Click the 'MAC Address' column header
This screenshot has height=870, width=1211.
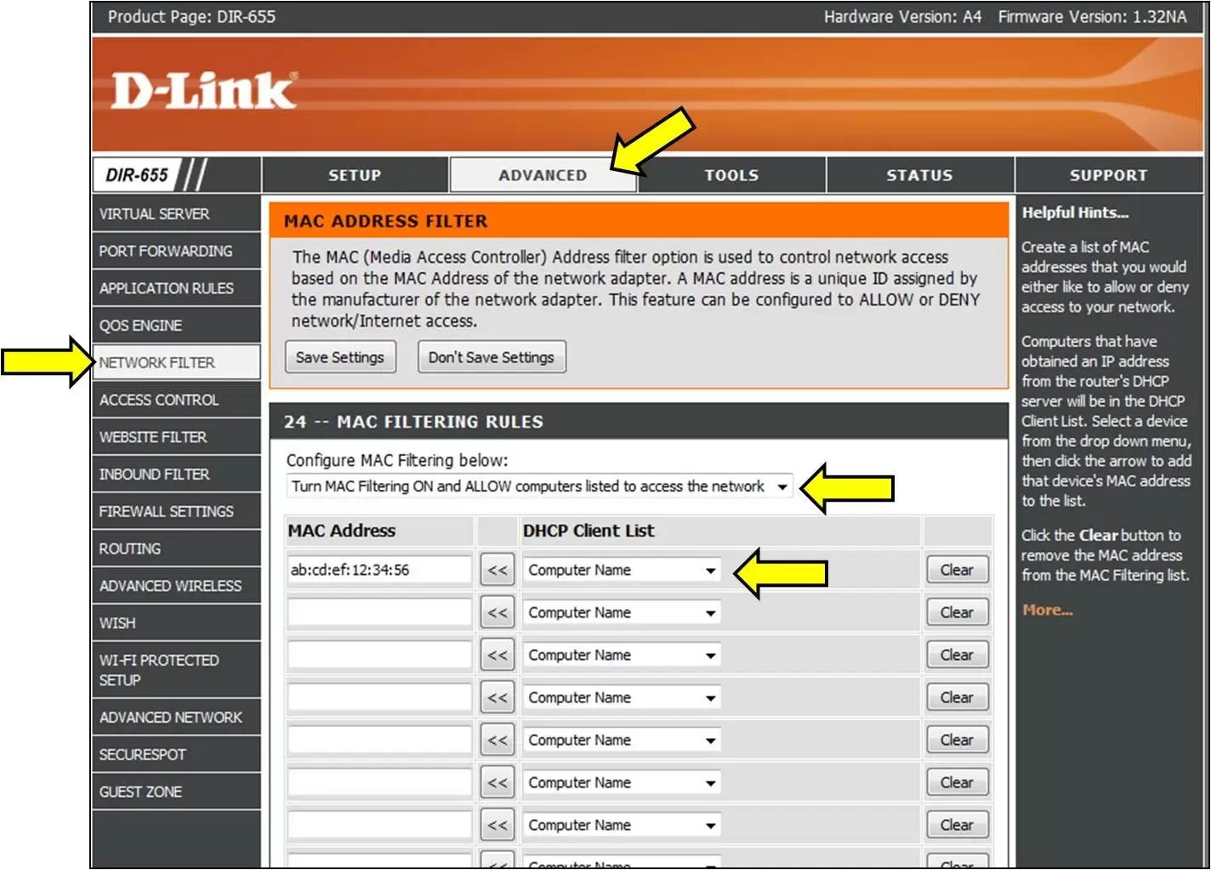342,531
